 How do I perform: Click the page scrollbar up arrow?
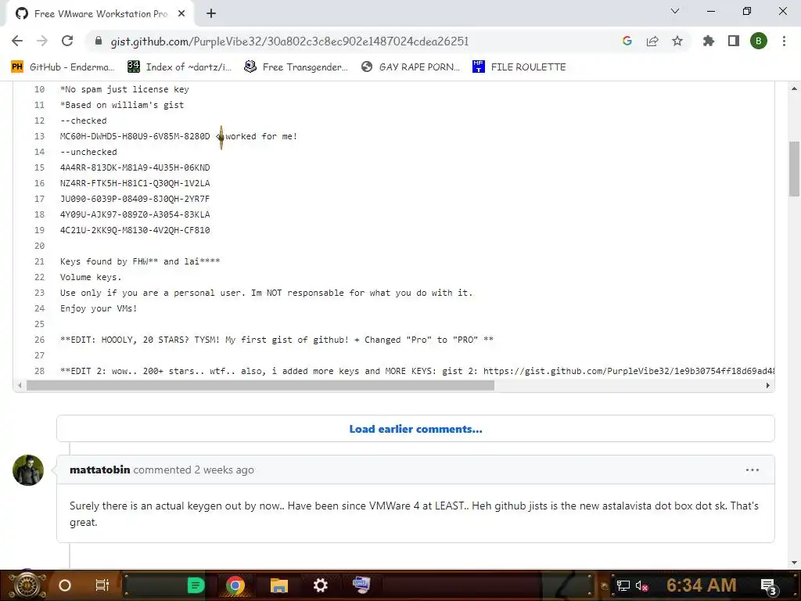pos(794,88)
